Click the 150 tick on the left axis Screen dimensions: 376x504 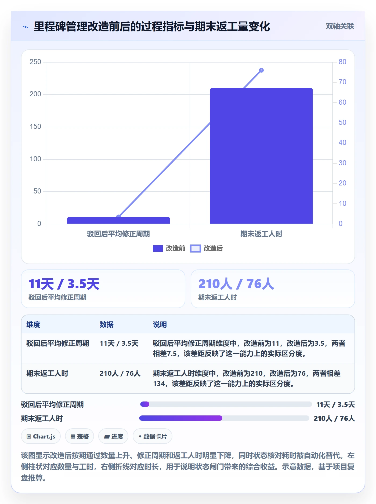[35, 126]
